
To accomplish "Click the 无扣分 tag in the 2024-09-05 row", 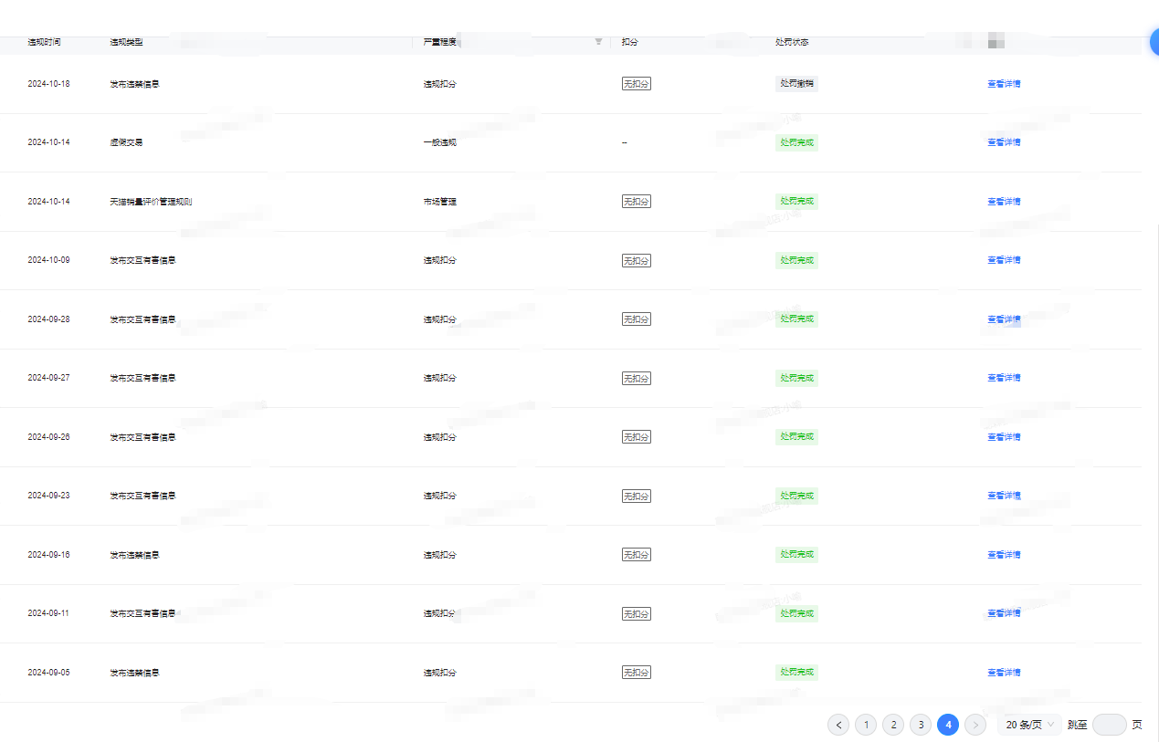I will pyautogui.click(x=637, y=673).
